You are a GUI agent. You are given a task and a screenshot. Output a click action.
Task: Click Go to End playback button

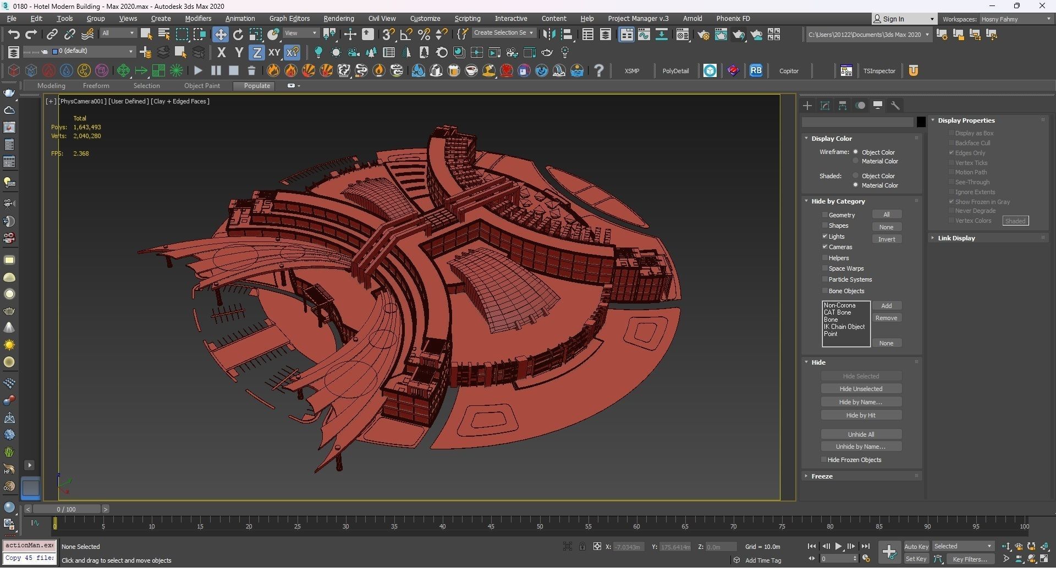(x=866, y=546)
